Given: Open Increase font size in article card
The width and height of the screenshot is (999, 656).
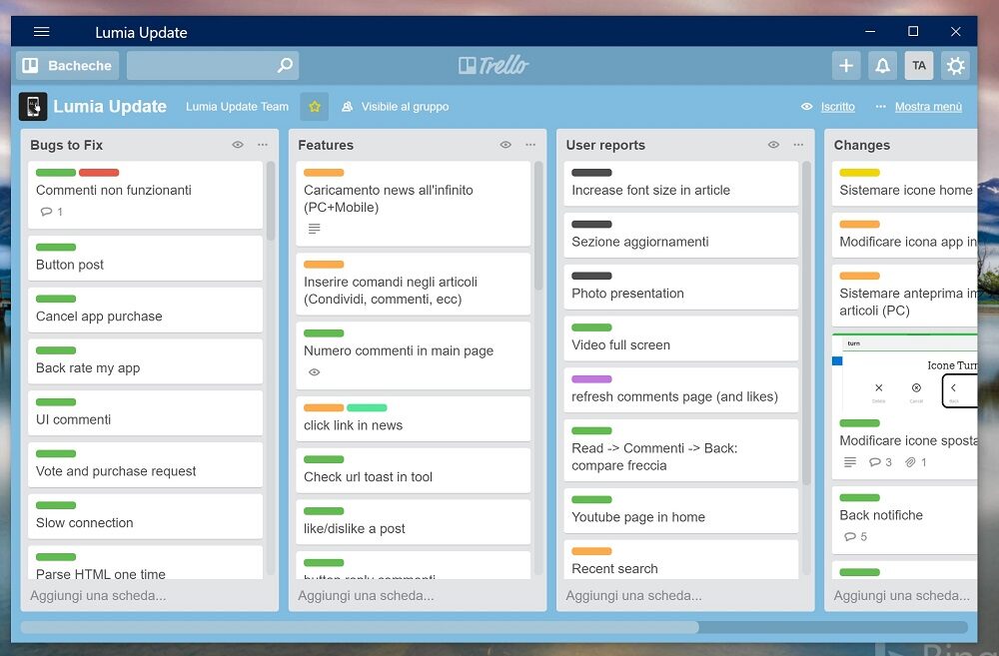Looking at the screenshot, I should 681,184.
